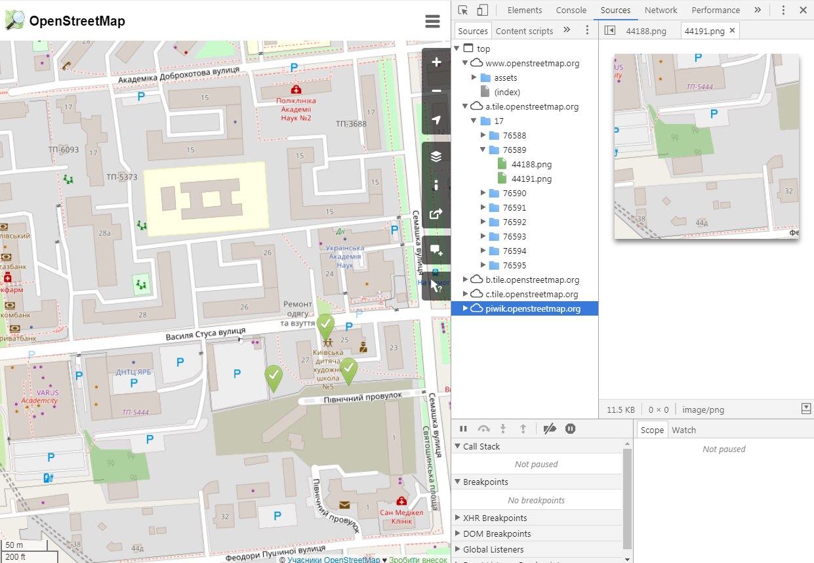
Task: Click green marker on Київська дитяча школа
Action: tap(325, 327)
